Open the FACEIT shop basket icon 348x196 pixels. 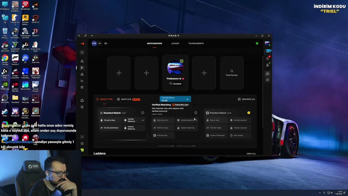click(x=82, y=143)
